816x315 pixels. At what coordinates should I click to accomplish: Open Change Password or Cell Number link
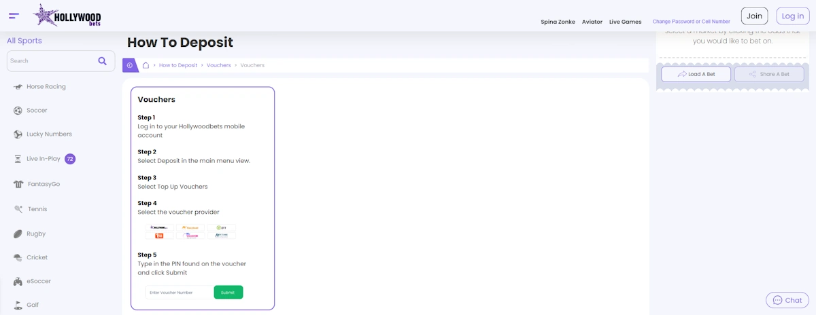pos(691,22)
